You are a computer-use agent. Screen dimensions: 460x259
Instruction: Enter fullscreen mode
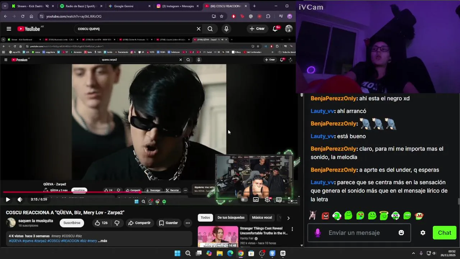click(290, 199)
